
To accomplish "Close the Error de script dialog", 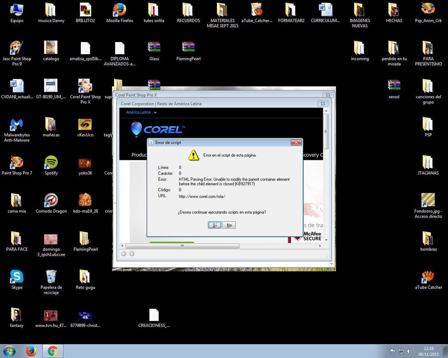I will (x=296, y=143).
